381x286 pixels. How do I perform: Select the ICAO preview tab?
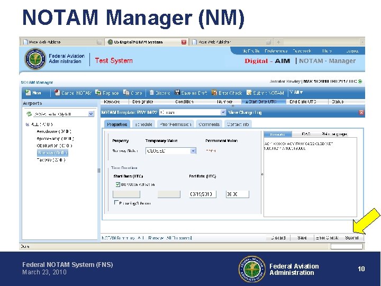pyautogui.click(x=306, y=134)
